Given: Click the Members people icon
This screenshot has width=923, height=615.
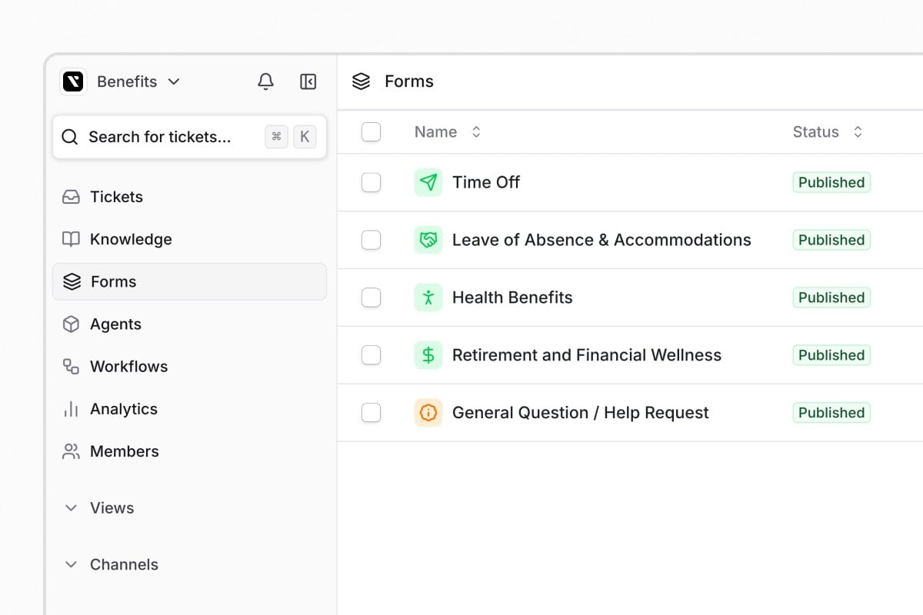Looking at the screenshot, I should 71,451.
